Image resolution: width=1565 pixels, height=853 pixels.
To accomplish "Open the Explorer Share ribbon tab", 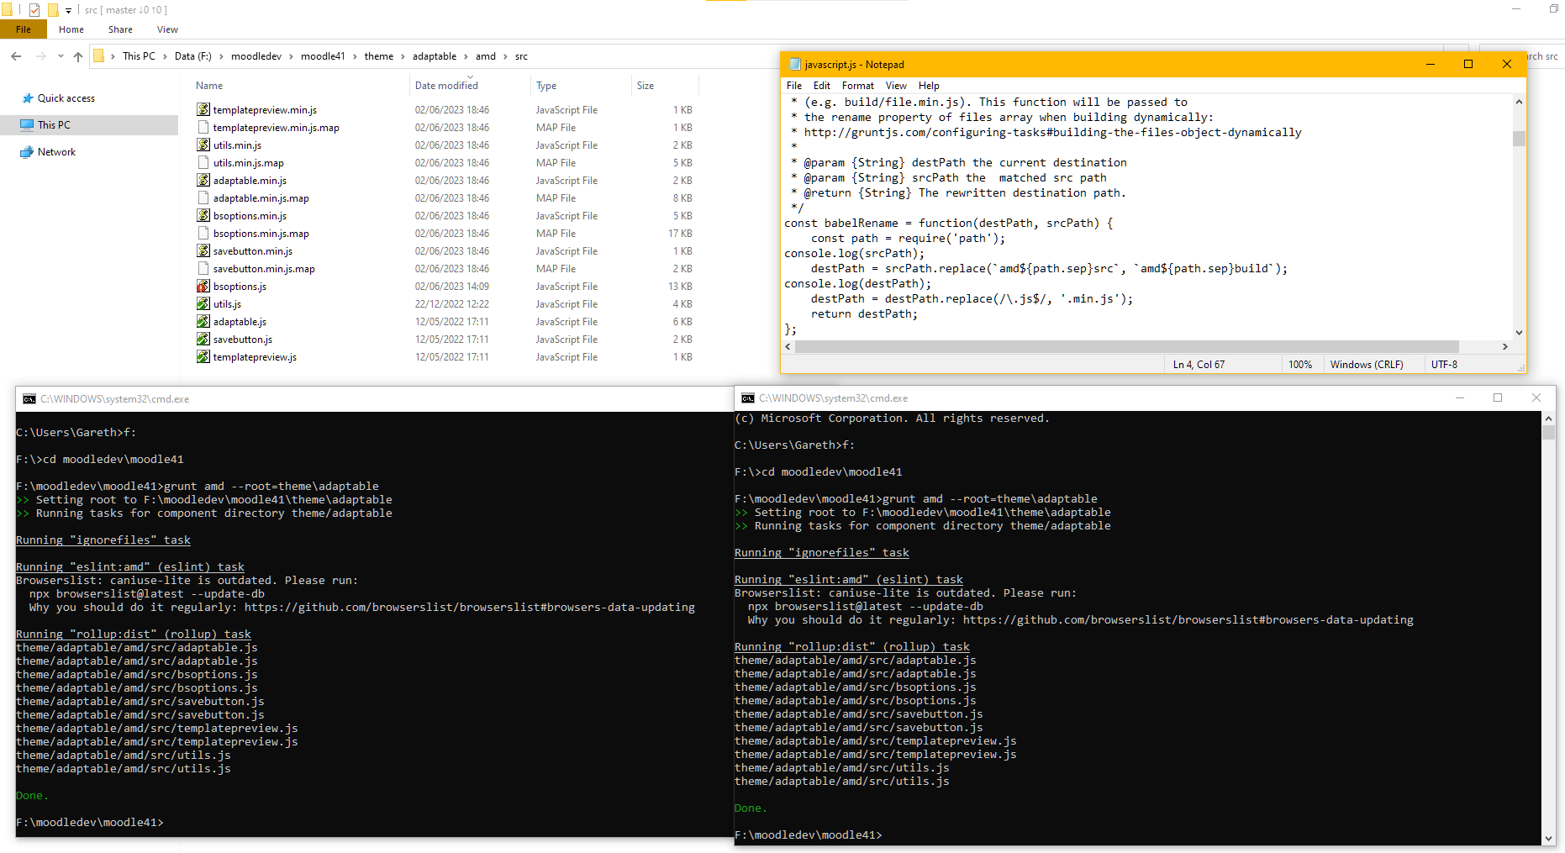I will 120,29.
